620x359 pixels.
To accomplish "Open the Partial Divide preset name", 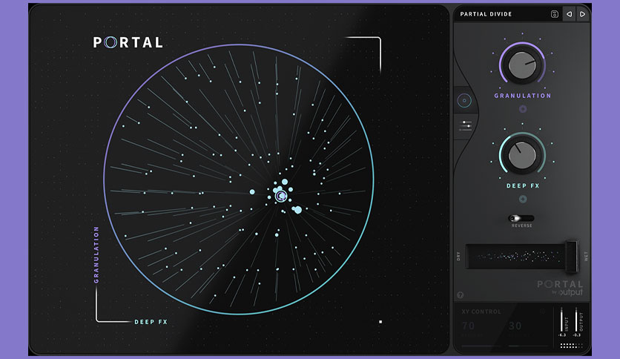I will pyautogui.click(x=486, y=14).
